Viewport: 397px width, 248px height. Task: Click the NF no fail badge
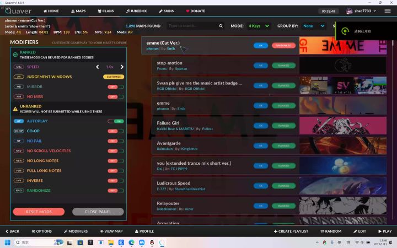(x=19, y=141)
